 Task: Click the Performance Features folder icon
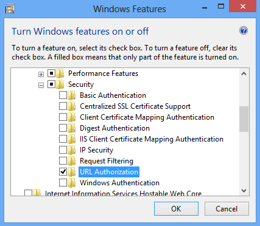coord(60,74)
